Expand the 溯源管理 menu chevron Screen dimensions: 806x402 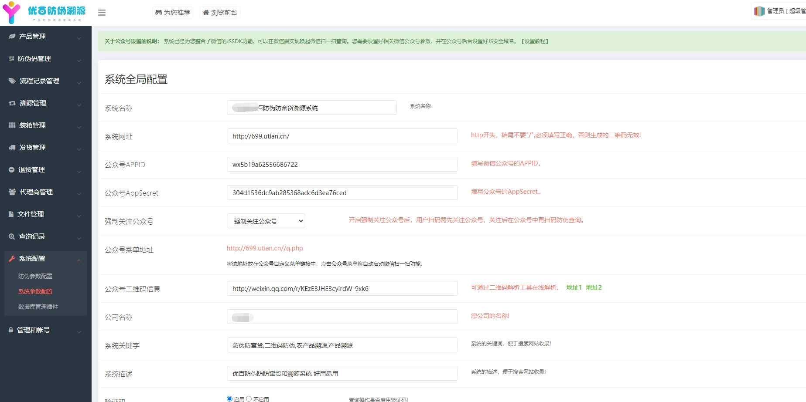(79, 105)
